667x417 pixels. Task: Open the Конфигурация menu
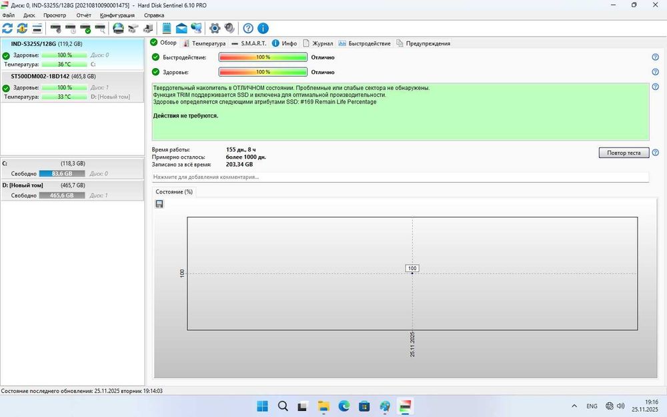[117, 15]
